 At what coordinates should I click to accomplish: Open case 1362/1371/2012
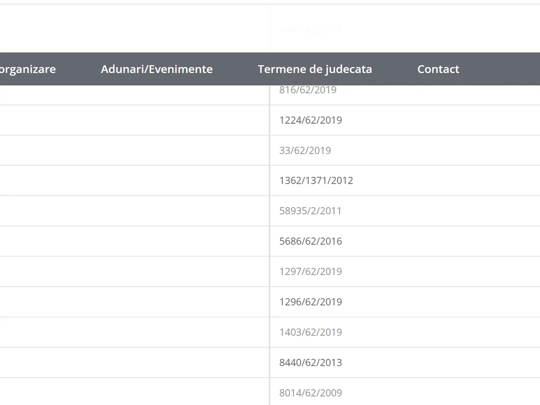(x=316, y=180)
